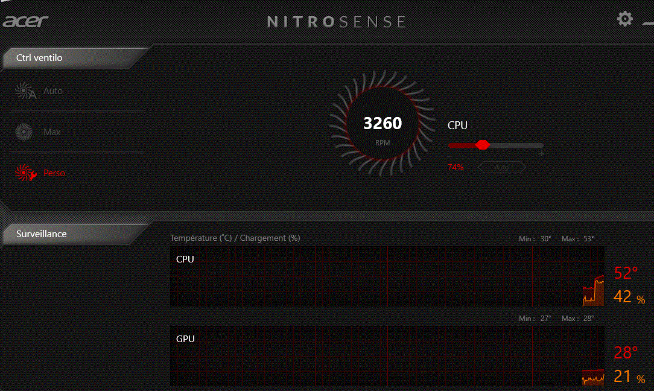Click the CPU fan speed slider handle
Image resolution: width=654 pixels, height=391 pixels.
(483, 145)
